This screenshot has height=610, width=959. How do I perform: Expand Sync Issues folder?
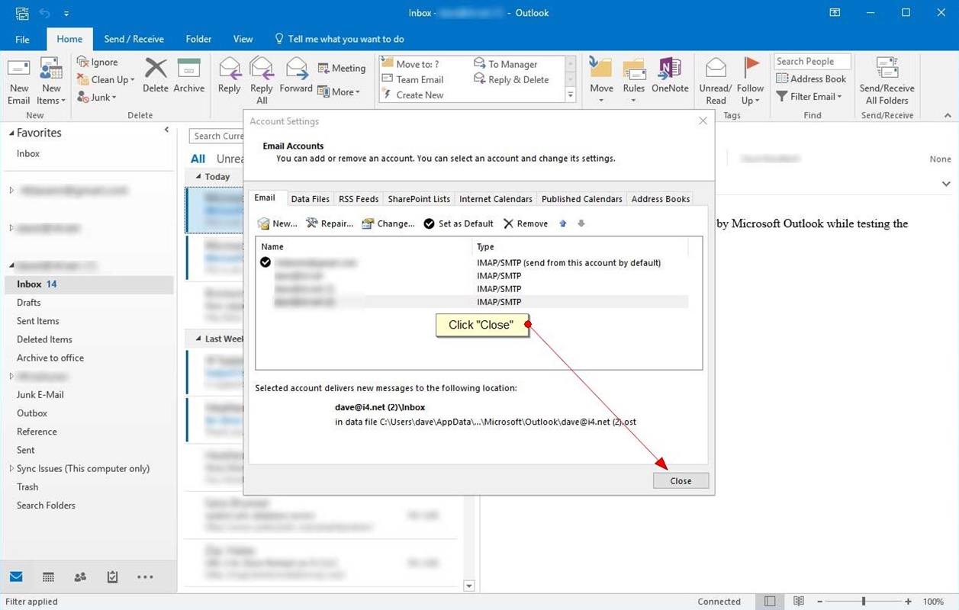[11, 469]
